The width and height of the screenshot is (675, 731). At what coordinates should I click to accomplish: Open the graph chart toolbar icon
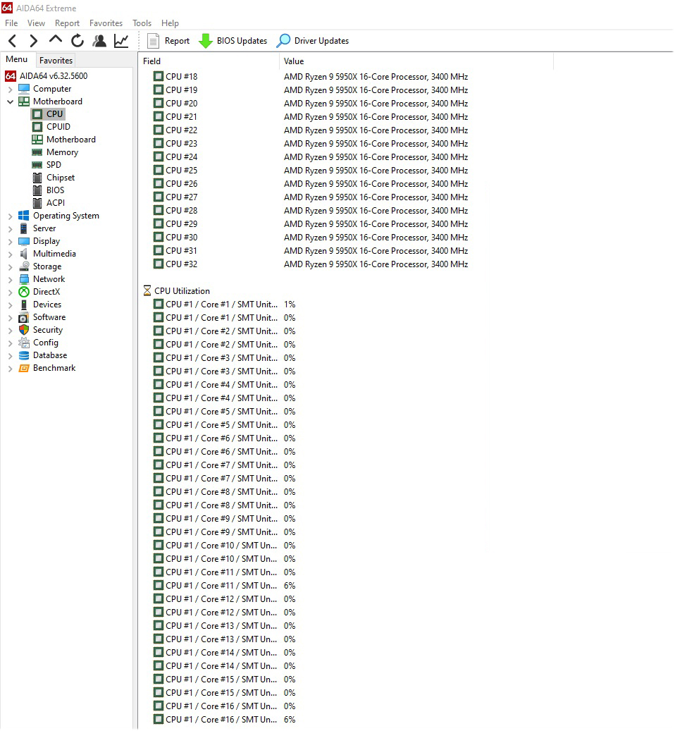tap(121, 41)
